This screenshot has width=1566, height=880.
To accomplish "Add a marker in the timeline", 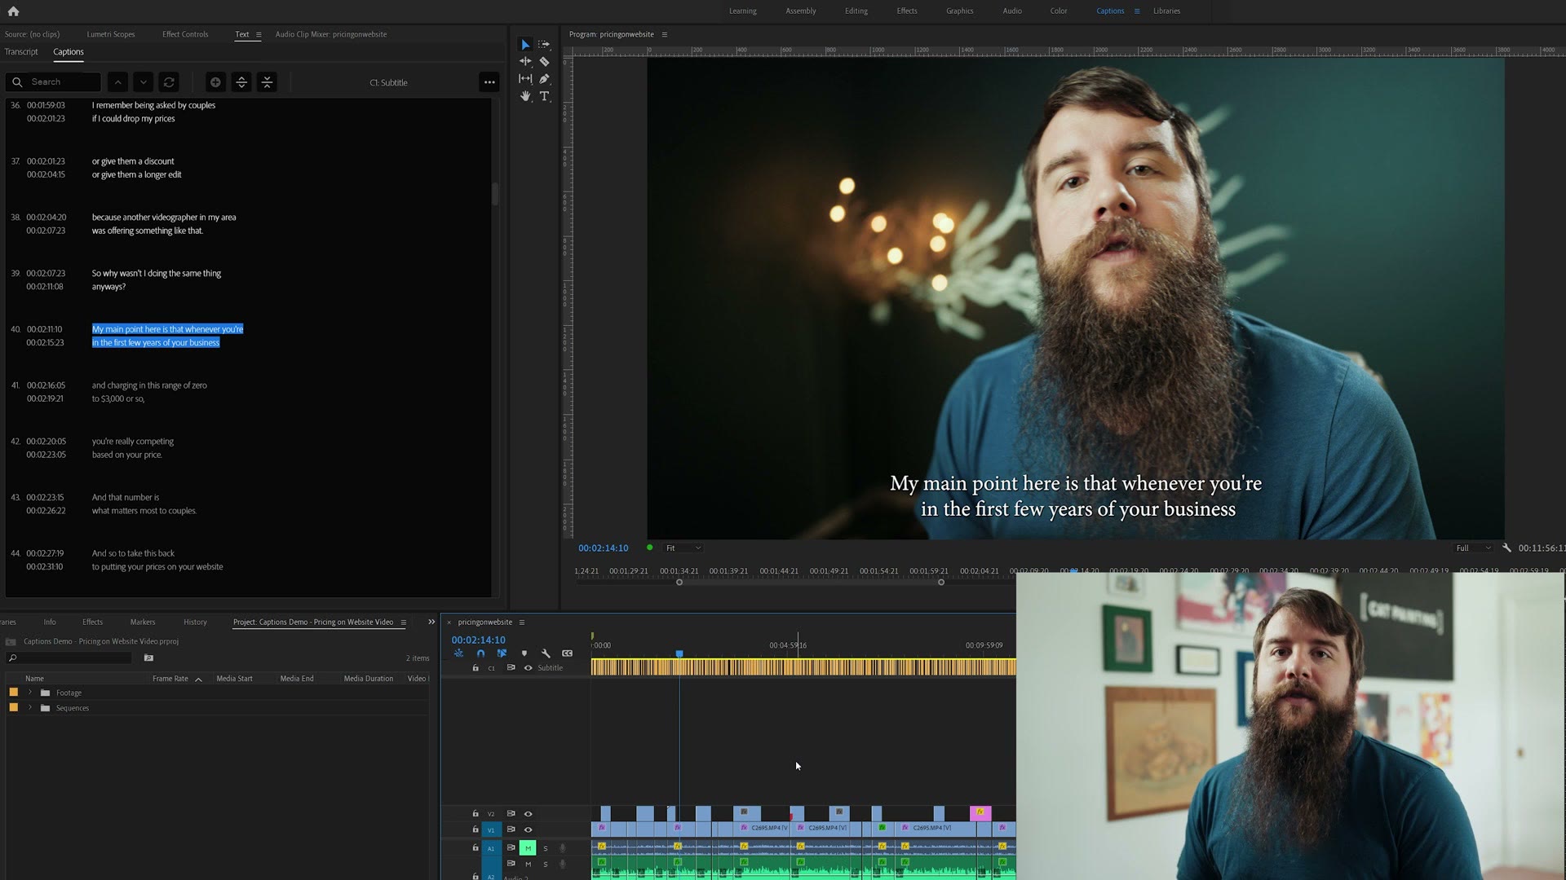I will tap(524, 653).
